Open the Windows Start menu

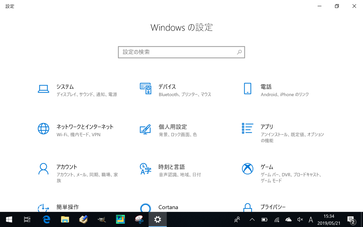pyautogui.click(x=9, y=219)
